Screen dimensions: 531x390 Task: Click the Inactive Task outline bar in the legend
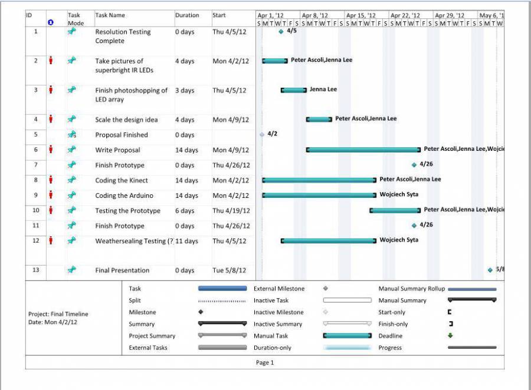348,300
